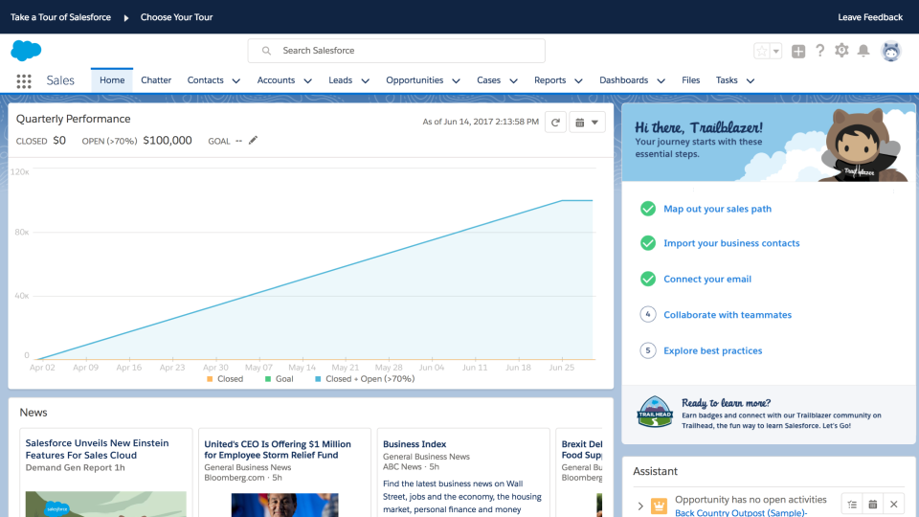Screen dimensions: 919x517
Task: Open the Dashboards tab
Action: click(623, 80)
